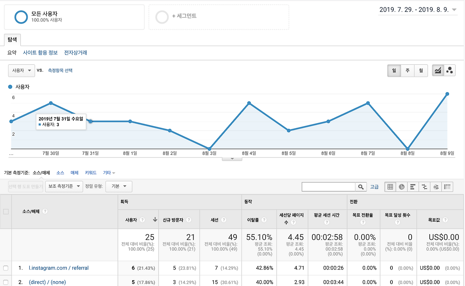Image resolution: width=465 pixels, height=286 pixels.
Task: Click the search magnifier icon above the table
Action: click(x=361, y=187)
